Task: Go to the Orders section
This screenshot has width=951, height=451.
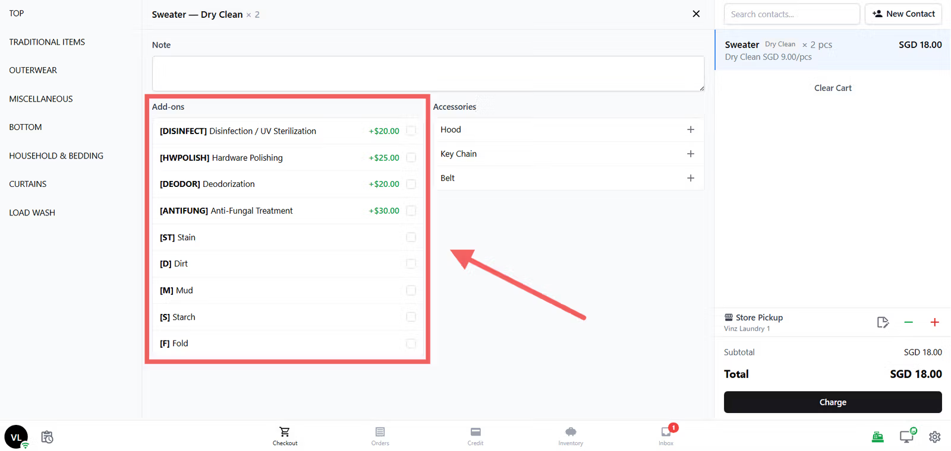Action: (x=380, y=436)
